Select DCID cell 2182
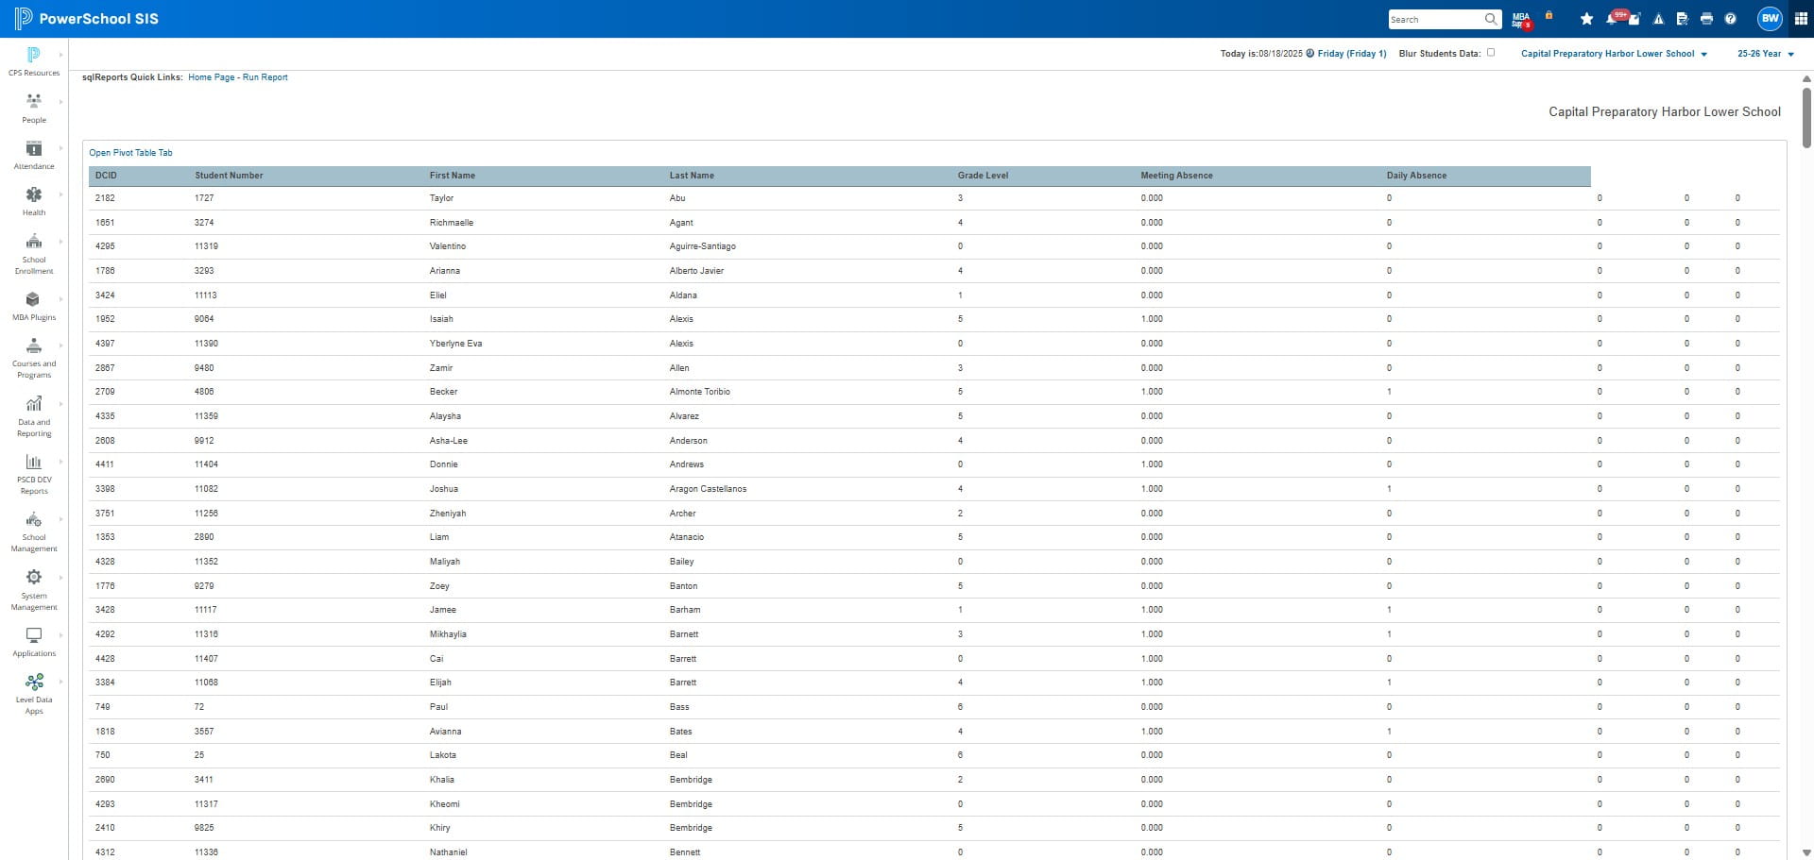1814x860 pixels. (105, 198)
